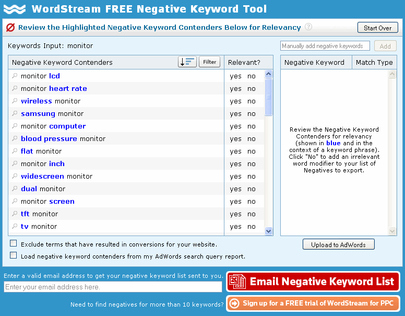Sign up for FREE trial of WordStream
Screen dimensions: 405x316
[x=313, y=303]
